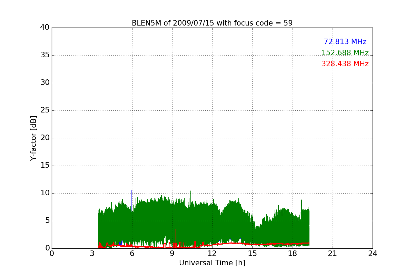The height and width of the screenshot is (276, 414).
Task: Click the y-axis tick label '40'
Action: (x=45, y=28)
